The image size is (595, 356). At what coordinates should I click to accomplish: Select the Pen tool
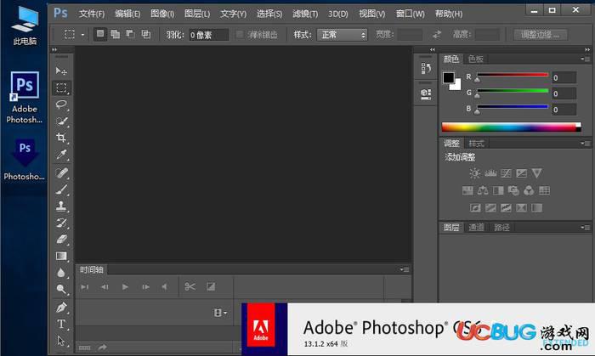tap(61, 308)
